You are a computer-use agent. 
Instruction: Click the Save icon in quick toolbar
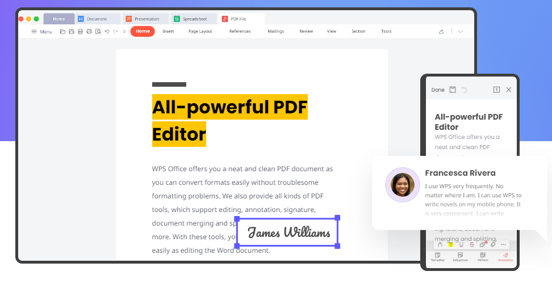pyautogui.click(x=72, y=32)
